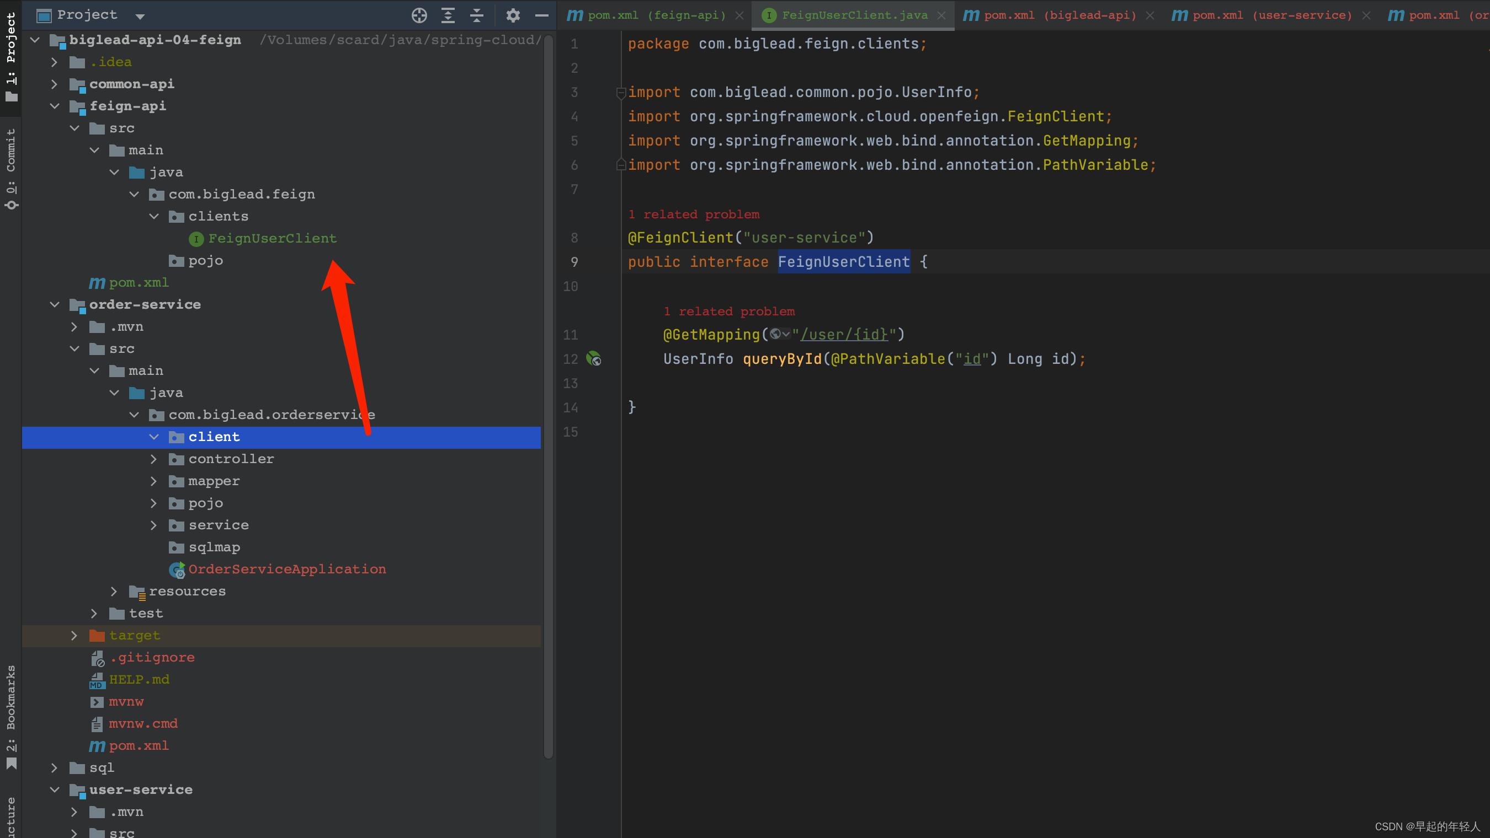1490x838 pixels.
Task: Switch to the pom.xml (user-service) tab
Action: click(1271, 15)
